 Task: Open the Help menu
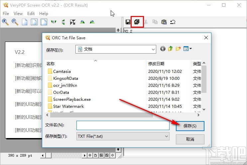44,14
